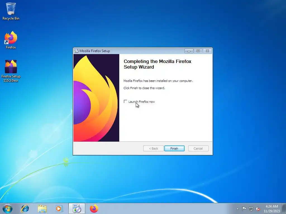286x214 pixels.
Task: Open the Recycle Bin desktop icon
Action: [x=11, y=11]
